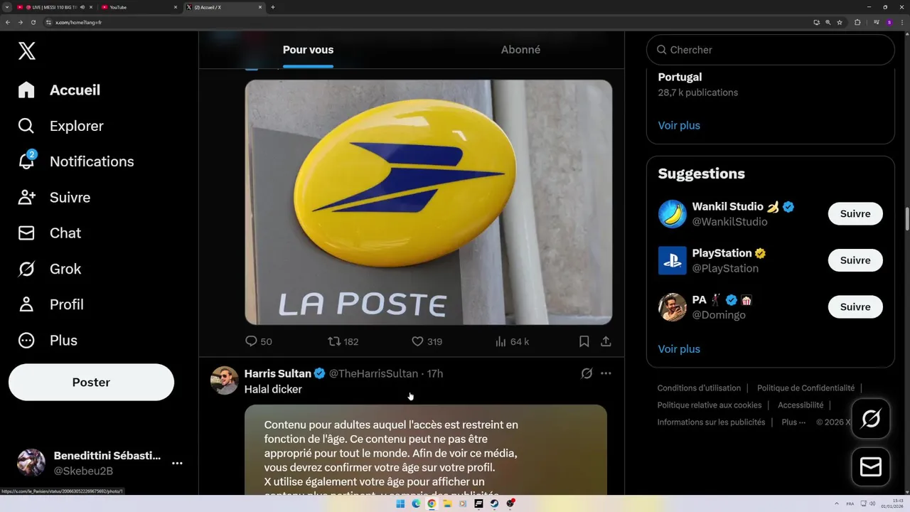Reload the page
910x512 pixels.
(33, 22)
